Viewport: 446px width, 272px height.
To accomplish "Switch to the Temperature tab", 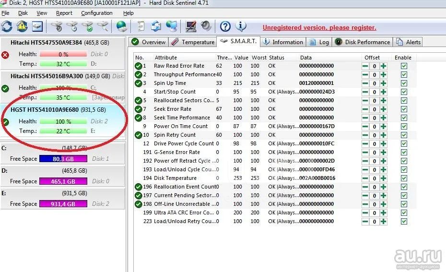I will click(193, 42).
